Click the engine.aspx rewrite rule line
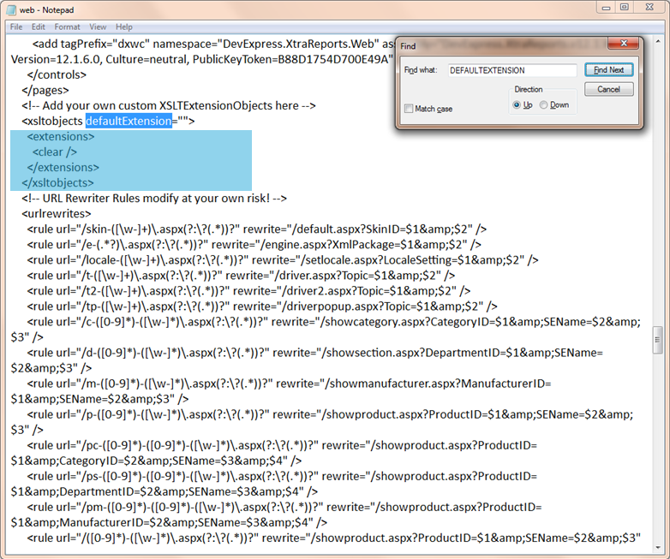The width and height of the screenshot is (670, 559). [254, 245]
